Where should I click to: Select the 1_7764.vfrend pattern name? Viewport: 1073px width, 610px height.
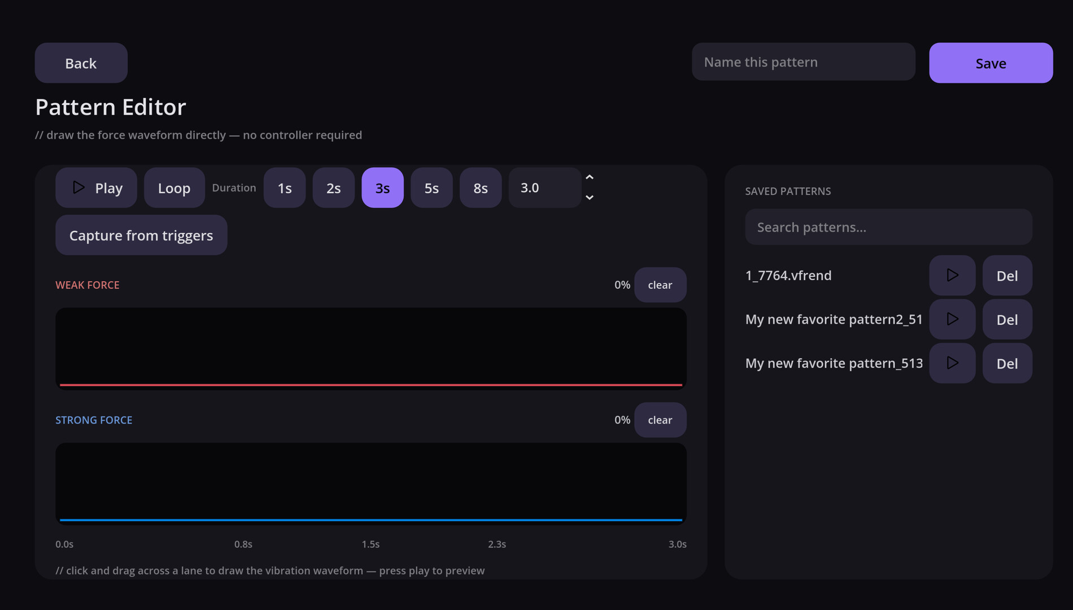[788, 275]
